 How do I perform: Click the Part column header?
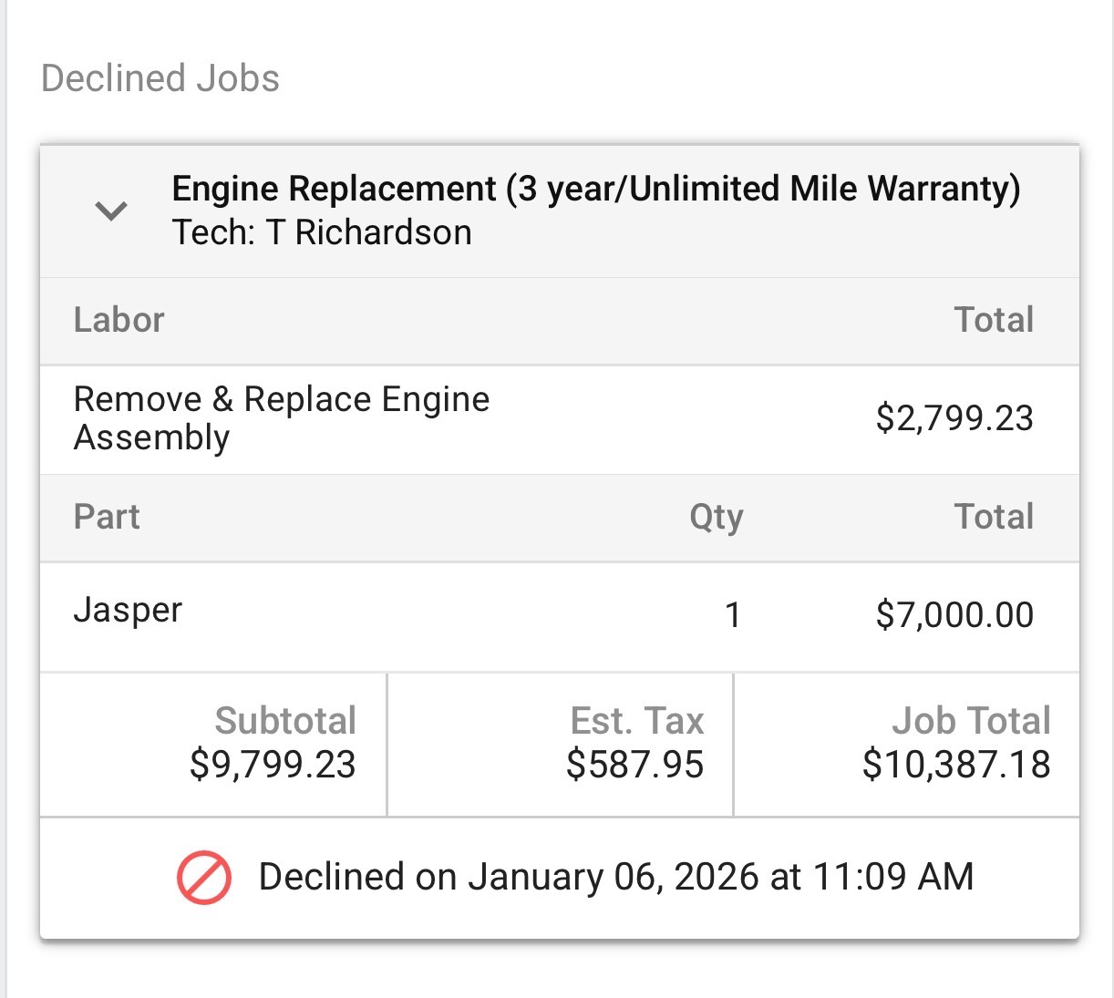pos(107,517)
